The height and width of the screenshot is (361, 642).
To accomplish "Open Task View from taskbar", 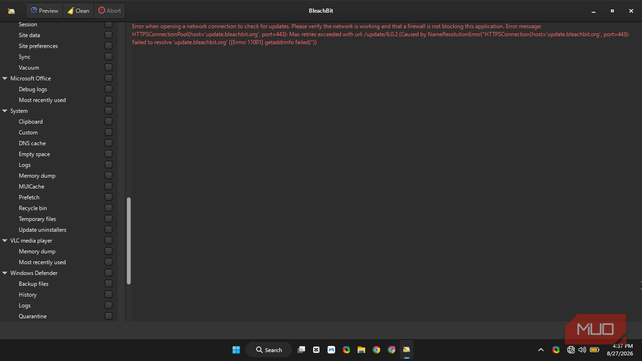I will pyautogui.click(x=301, y=350).
